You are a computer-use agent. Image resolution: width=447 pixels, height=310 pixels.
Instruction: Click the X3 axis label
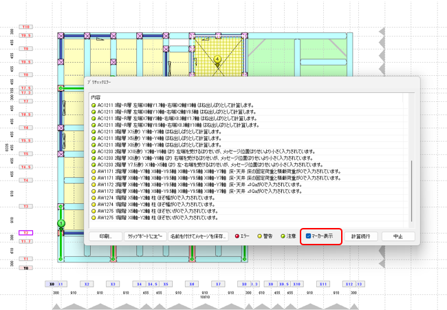(x=113, y=284)
